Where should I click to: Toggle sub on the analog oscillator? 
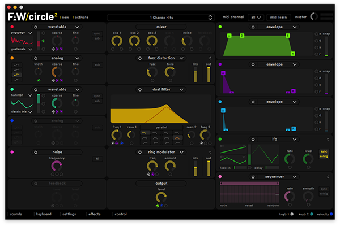click(97, 65)
